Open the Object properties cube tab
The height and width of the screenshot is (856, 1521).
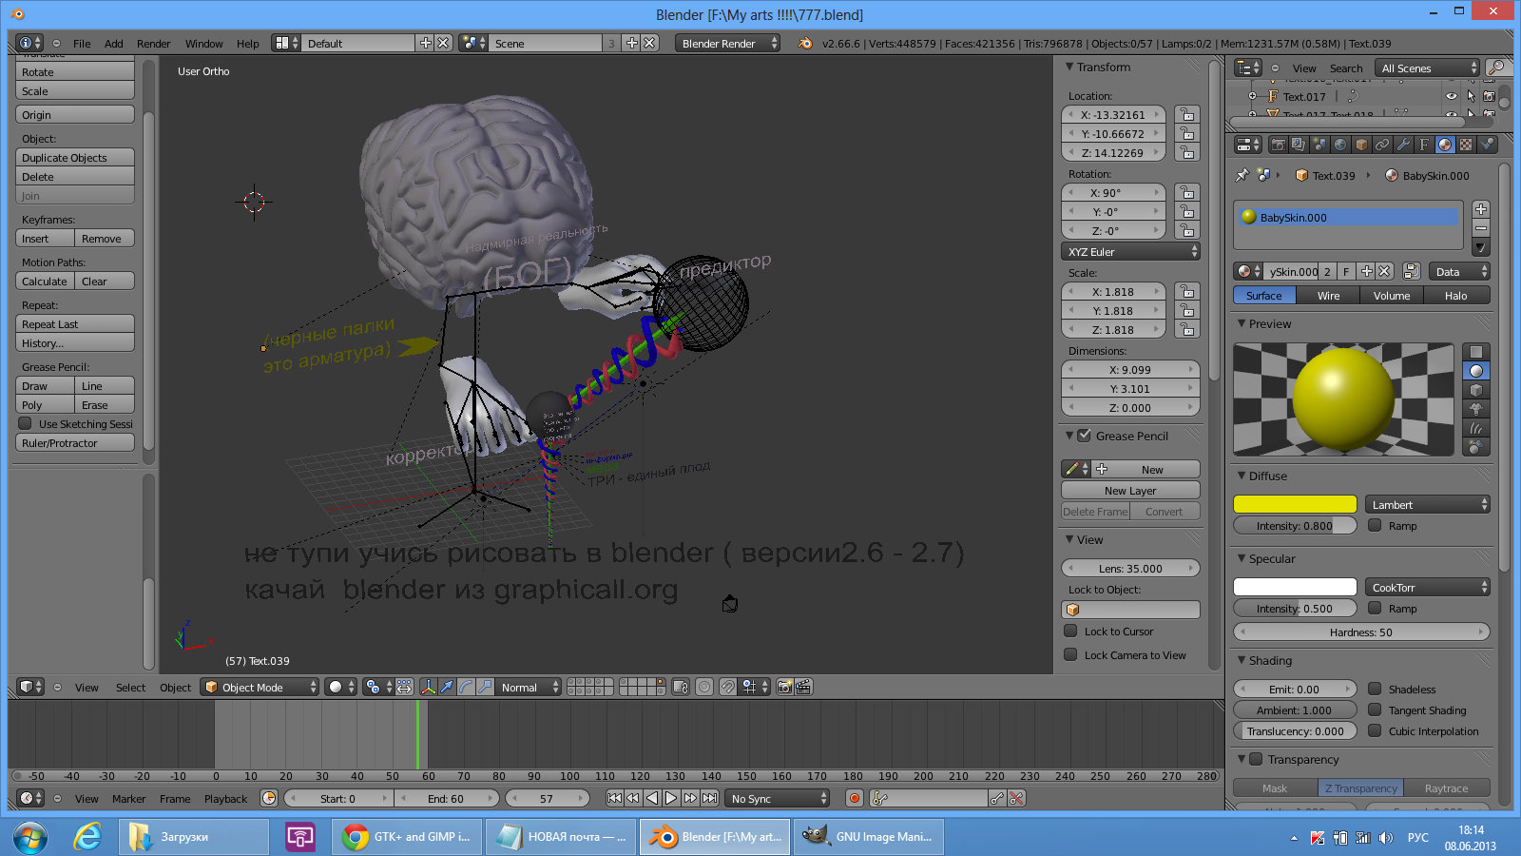1361,145
